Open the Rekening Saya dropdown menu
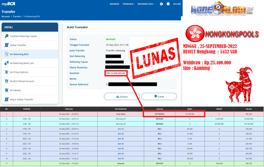 pos(146,4)
